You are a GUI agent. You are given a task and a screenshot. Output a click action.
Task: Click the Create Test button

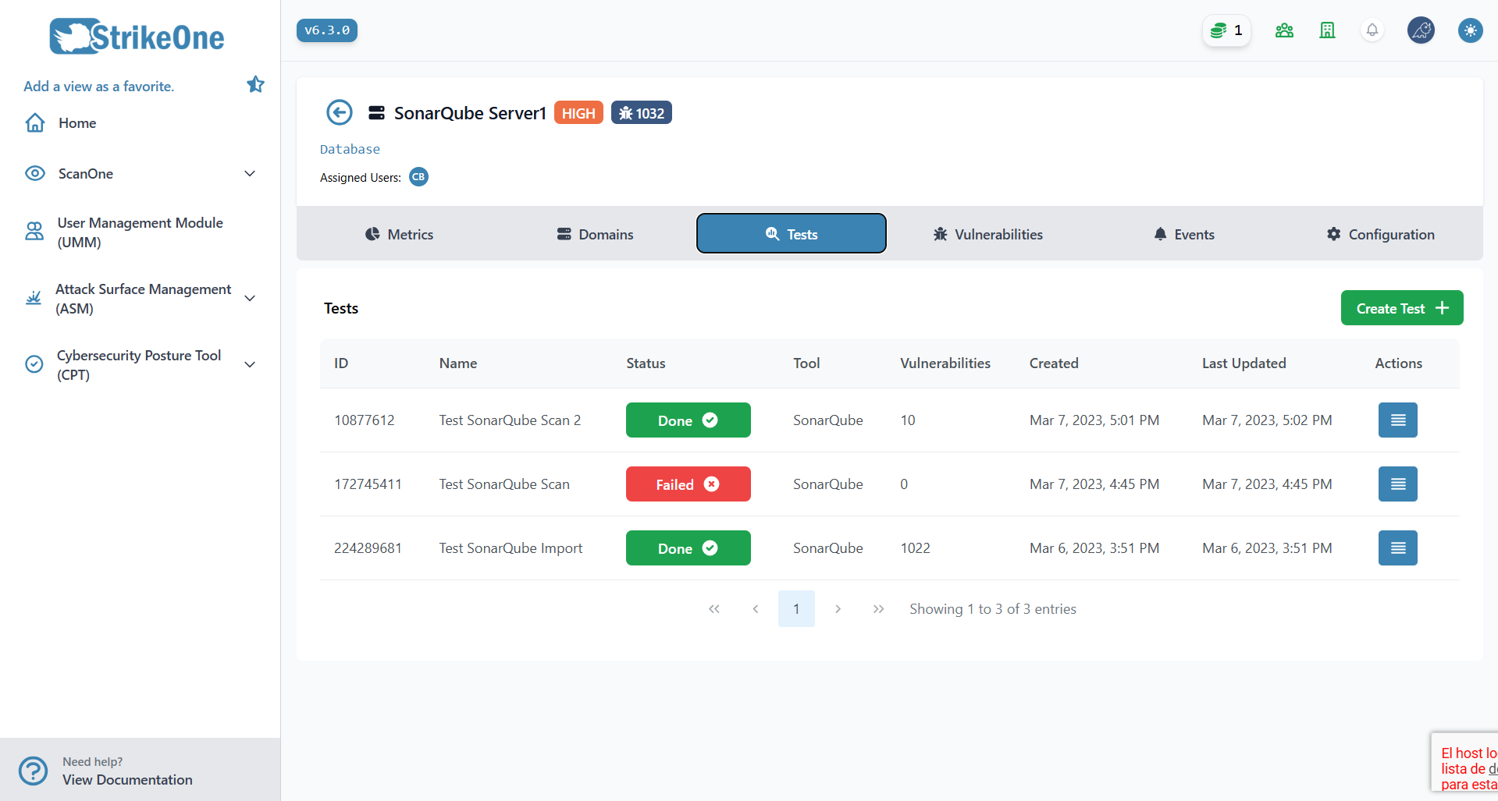pos(1402,308)
